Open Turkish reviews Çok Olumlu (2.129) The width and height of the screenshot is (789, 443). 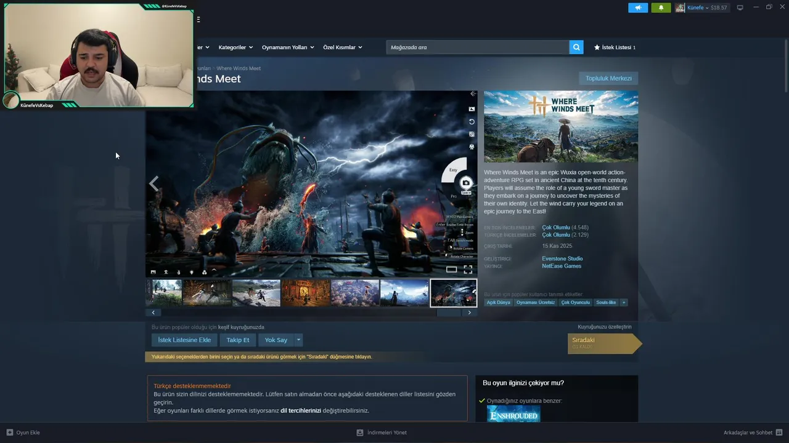[565, 235]
